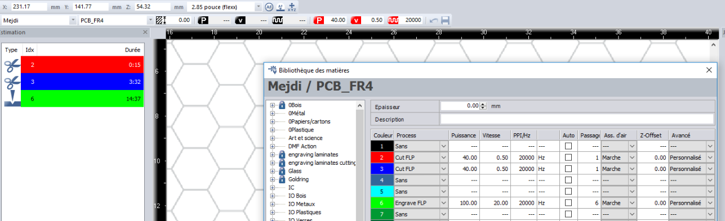Click padlock icon beside engraving laminates
725x221 pixels.
pos(282,154)
